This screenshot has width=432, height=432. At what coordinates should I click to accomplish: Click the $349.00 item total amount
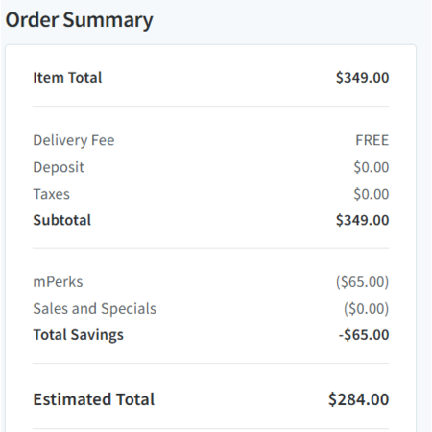[x=362, y=78]
